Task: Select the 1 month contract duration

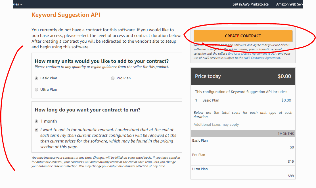Action: point(36,121)
